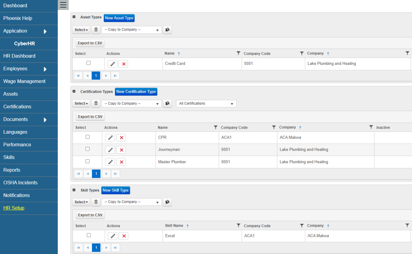412x254 pixels.
Task: Edit the Credit Card asset type
Action: click(112, 64)
